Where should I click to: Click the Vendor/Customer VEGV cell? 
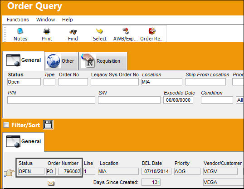tap(220, 171)
